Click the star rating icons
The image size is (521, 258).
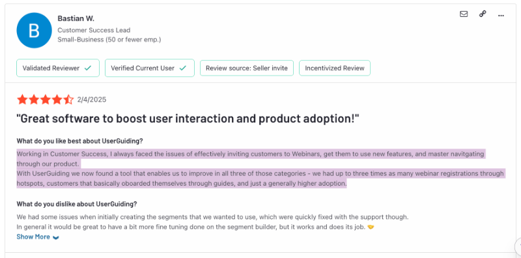(45, 100)
